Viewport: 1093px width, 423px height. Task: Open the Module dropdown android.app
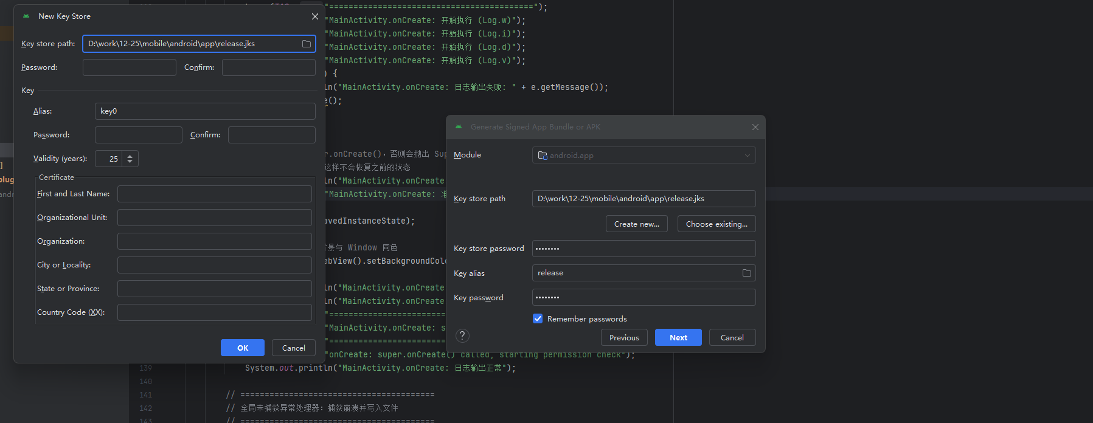pyautogui.click(x=644, y=155)
